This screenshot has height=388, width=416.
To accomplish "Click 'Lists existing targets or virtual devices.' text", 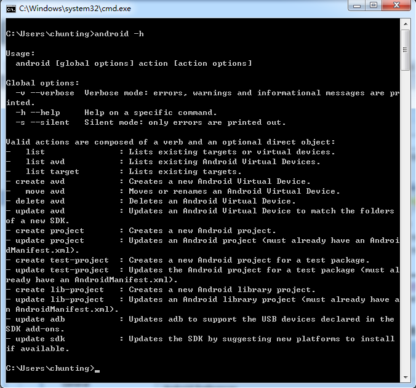I will click(232, 152).
